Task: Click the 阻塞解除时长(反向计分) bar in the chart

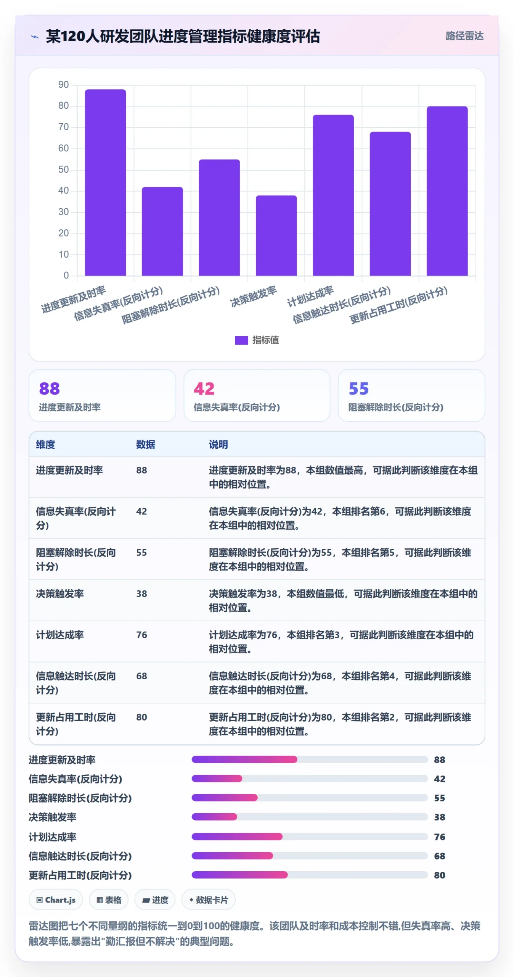Action: (219, 218)
